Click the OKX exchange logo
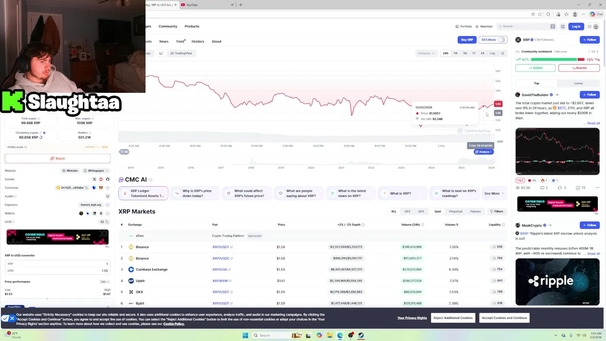The height and width of the screenshot is (341, 606). point(131,292)
